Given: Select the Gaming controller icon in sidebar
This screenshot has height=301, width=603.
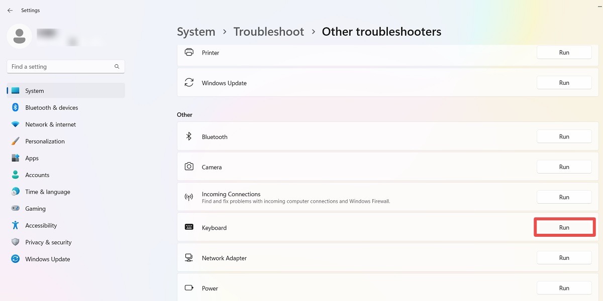Looking at the screenshot, I should click(15, 208).
